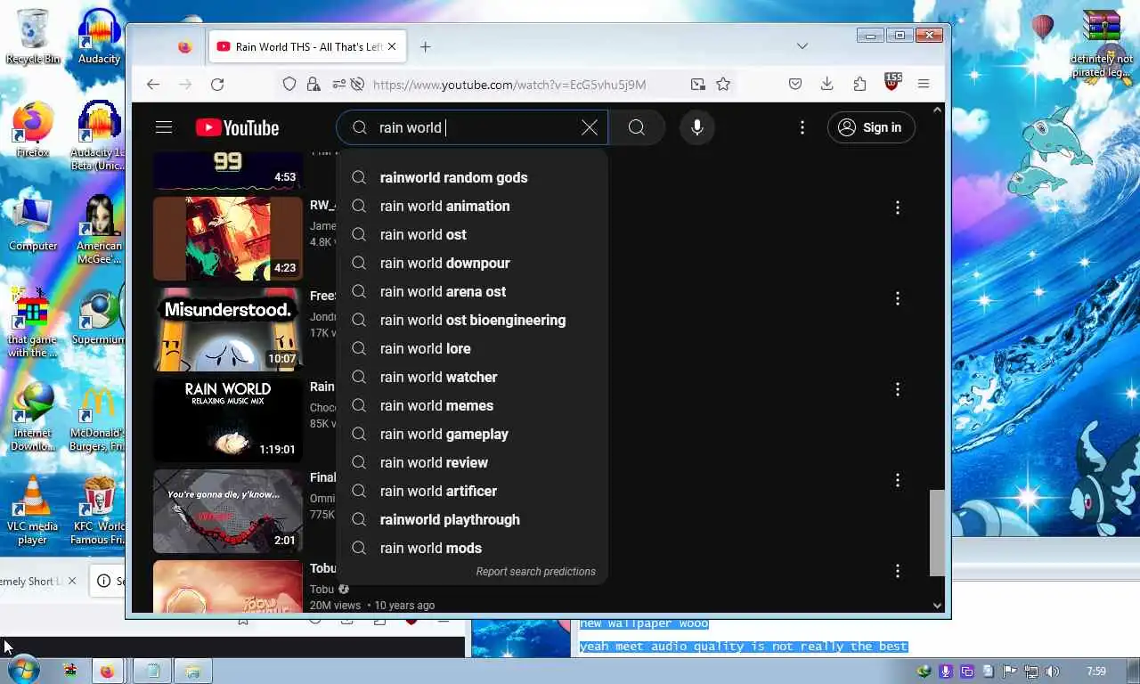Viewport: 1140px width, 684px height.
Task: Choose suggestion rain world downpour
Action: click(x=472, y=263)
